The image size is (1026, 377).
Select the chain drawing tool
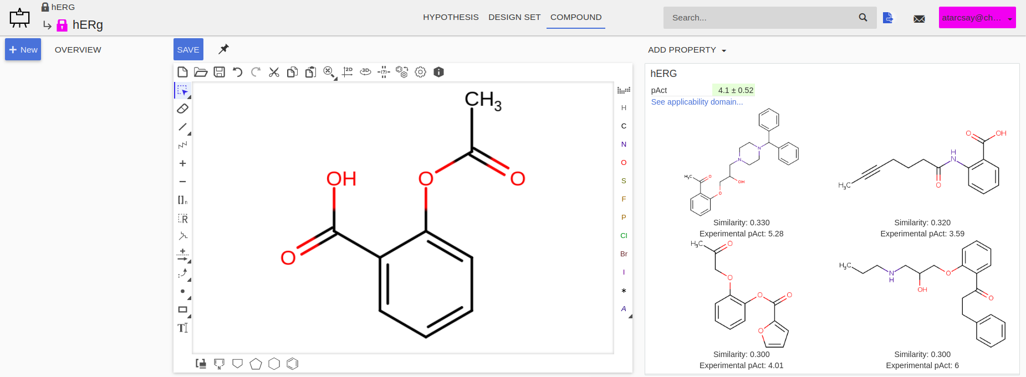pos(182,145)
